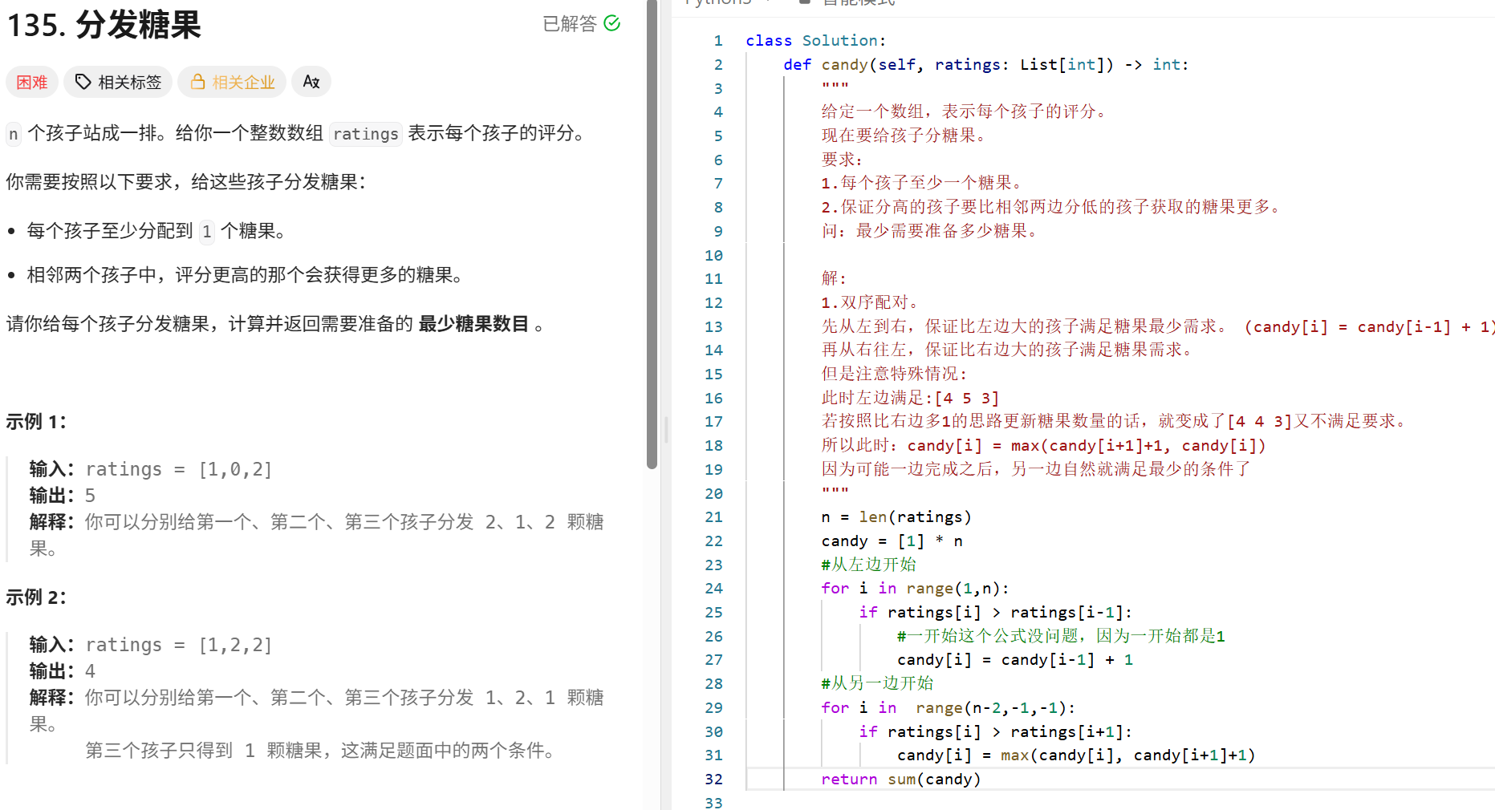Click the 'for i in range(1,n):' line
This screenshot has height=810, width=1495.
click(x=915, y=589)
